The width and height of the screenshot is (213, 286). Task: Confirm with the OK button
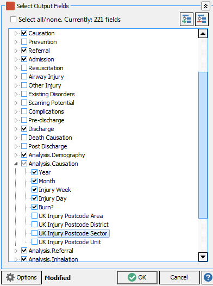pos(137,277)
